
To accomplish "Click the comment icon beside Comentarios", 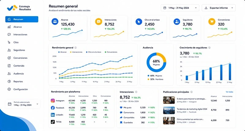I will point(121,112).
